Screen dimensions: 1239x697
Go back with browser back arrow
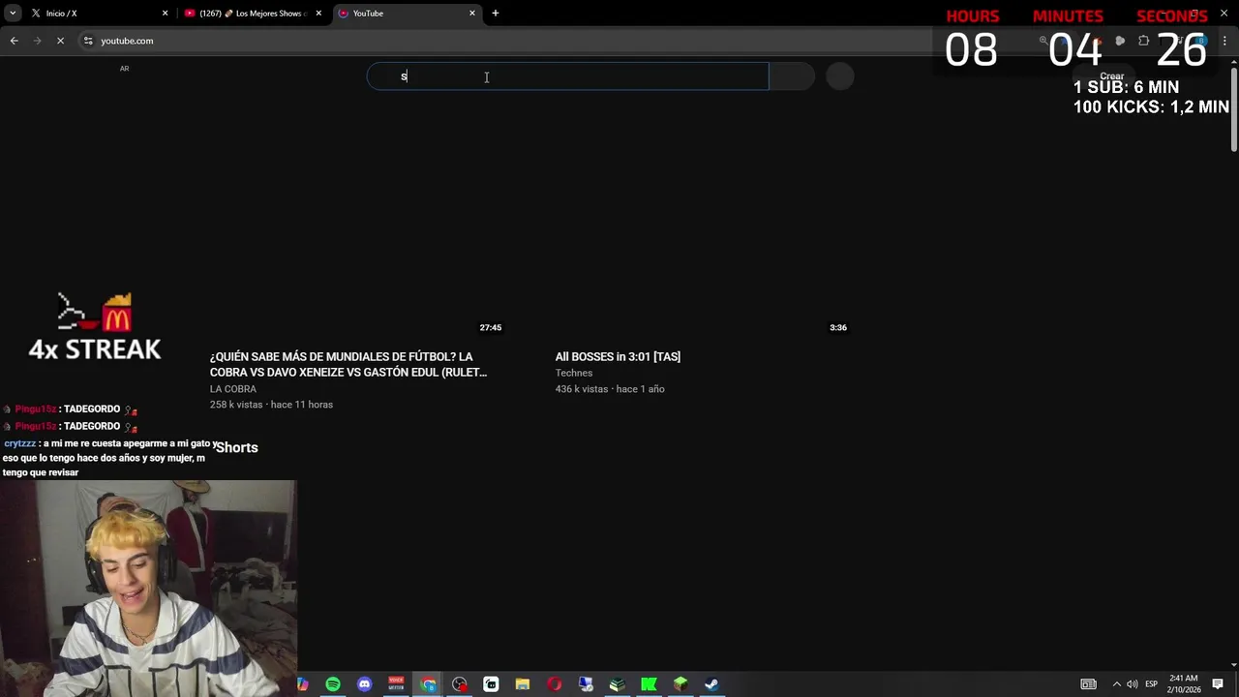14,41
